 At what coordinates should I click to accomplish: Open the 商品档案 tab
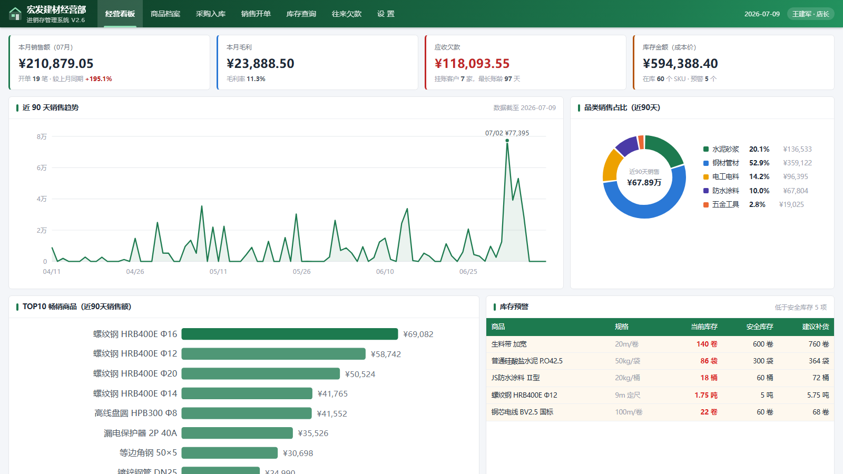click(x=165, y=14)
